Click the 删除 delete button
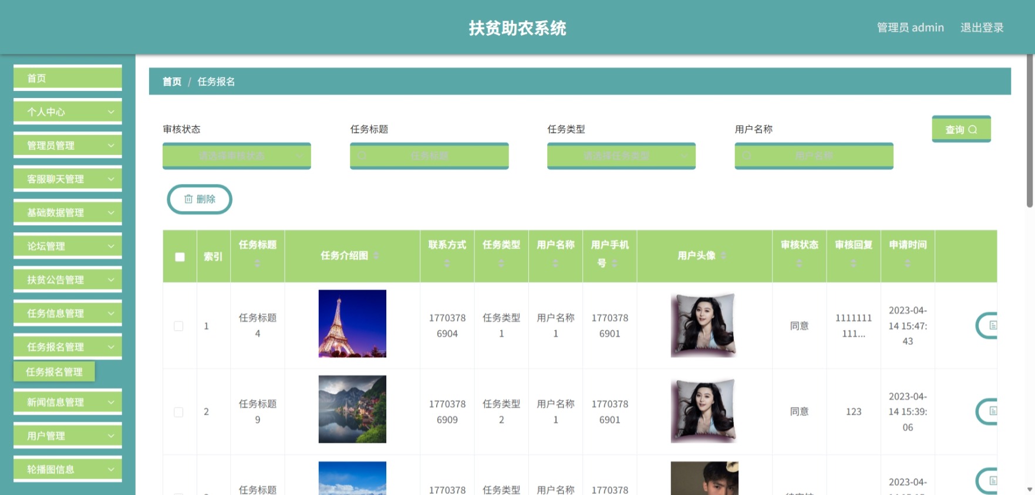1035x495 pixels. [x=200, y=199]
